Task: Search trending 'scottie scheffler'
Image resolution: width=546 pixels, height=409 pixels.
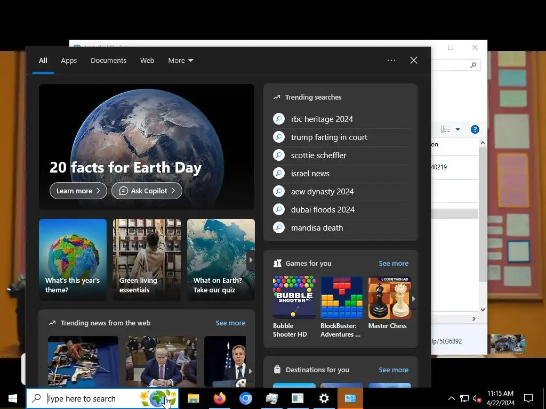Action: tap(319, 156)
